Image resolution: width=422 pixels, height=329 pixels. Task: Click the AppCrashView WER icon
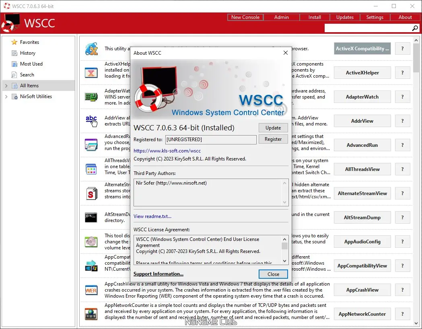[91, 290]
